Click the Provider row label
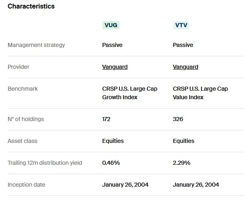 [x=19, y=67]
